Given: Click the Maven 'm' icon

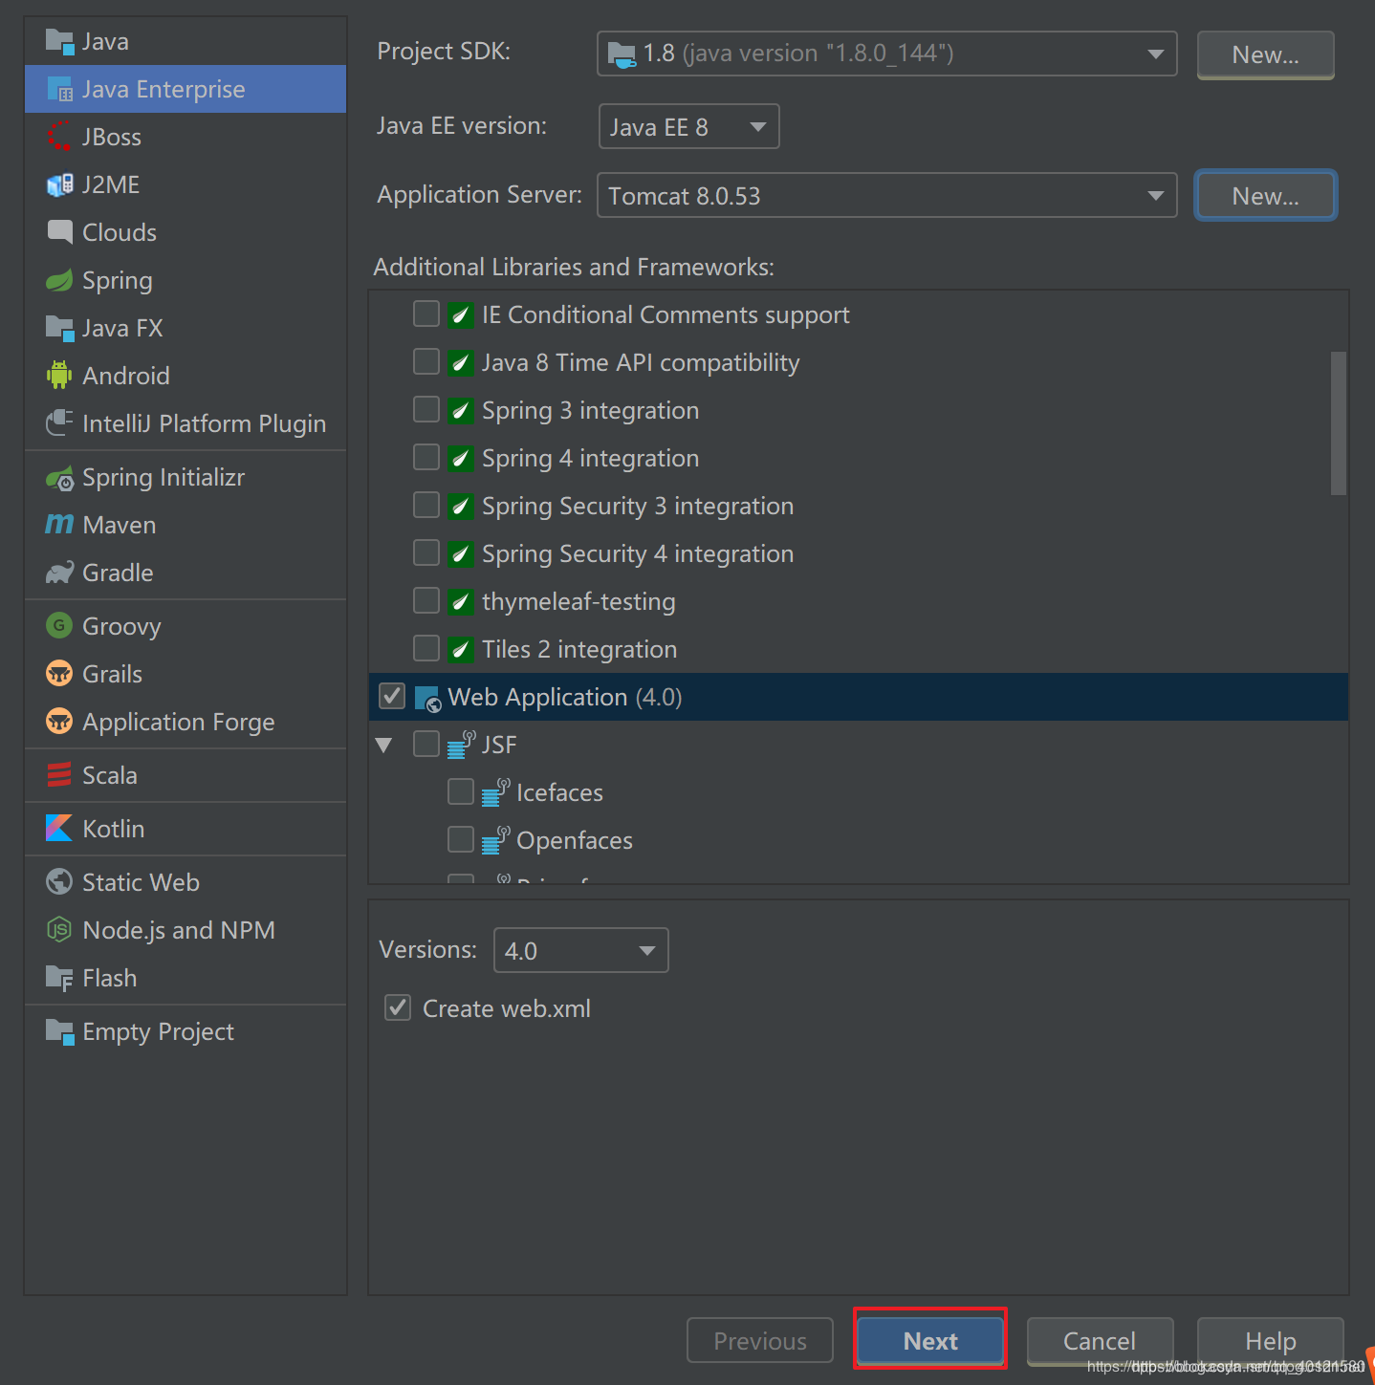Looking at the screenshot, I should coord(59,525).
